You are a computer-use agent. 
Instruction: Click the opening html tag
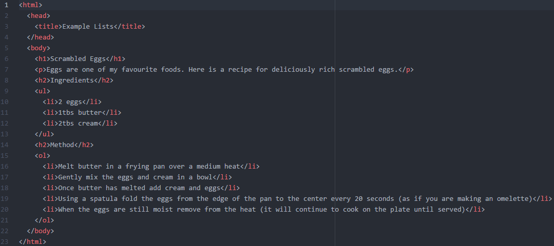tap(31, 5)
